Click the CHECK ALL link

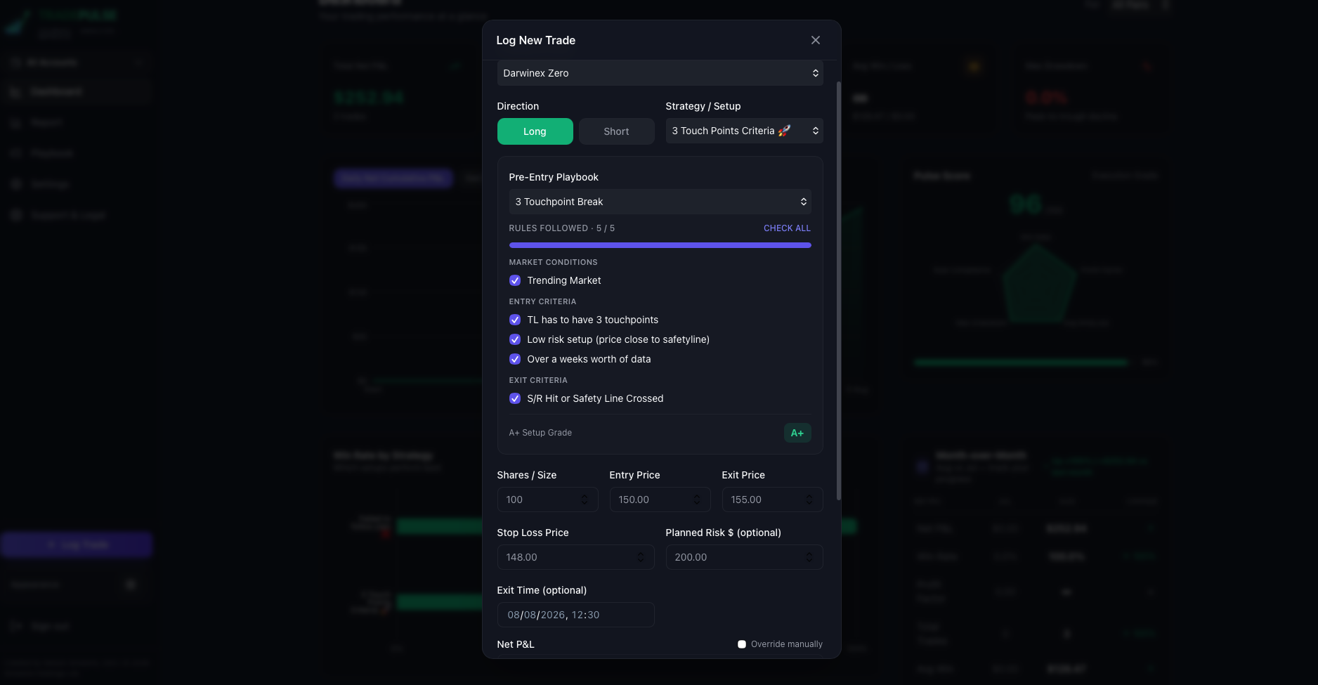787,228
